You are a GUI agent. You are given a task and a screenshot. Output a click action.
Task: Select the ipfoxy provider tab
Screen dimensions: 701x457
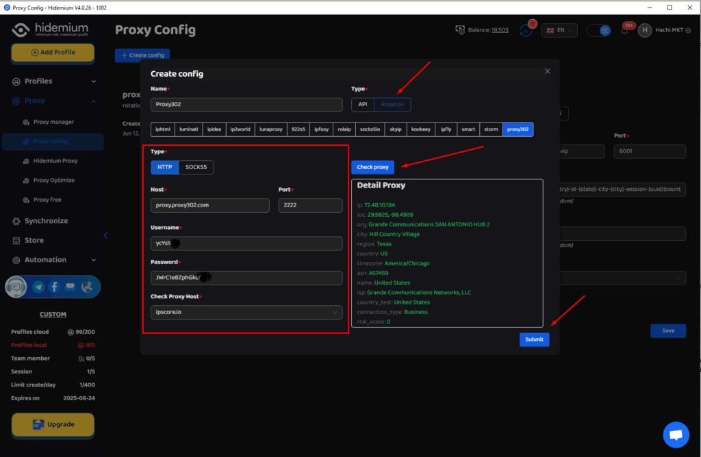click(322, 129)
